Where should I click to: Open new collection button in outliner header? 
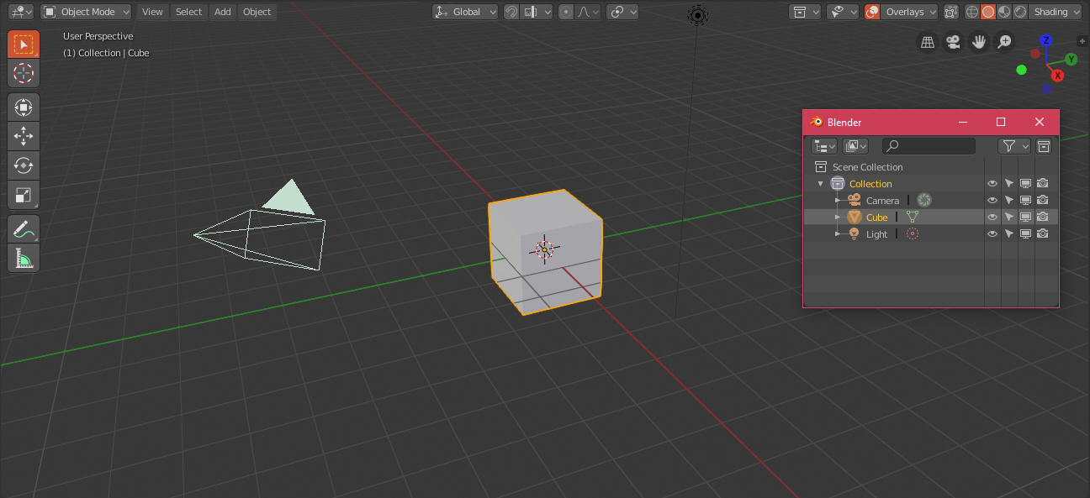(1044, 146)
